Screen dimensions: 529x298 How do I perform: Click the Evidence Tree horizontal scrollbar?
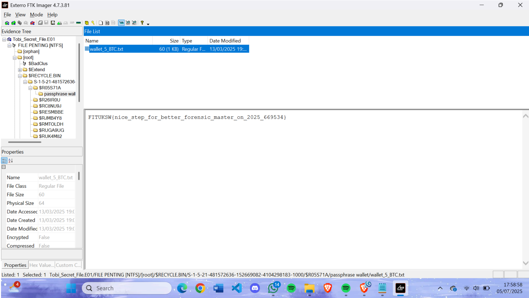click(x=25, y=142)
